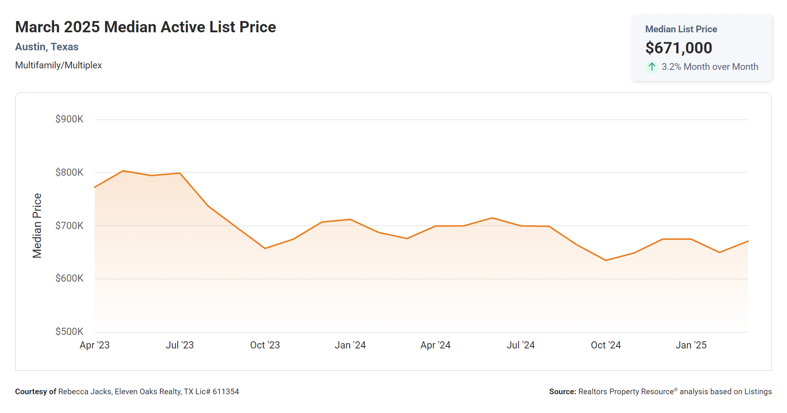Viewport: 787px width, 413px height.
Task: Click the $671,000 median list price value
Action: coord(678,48)
